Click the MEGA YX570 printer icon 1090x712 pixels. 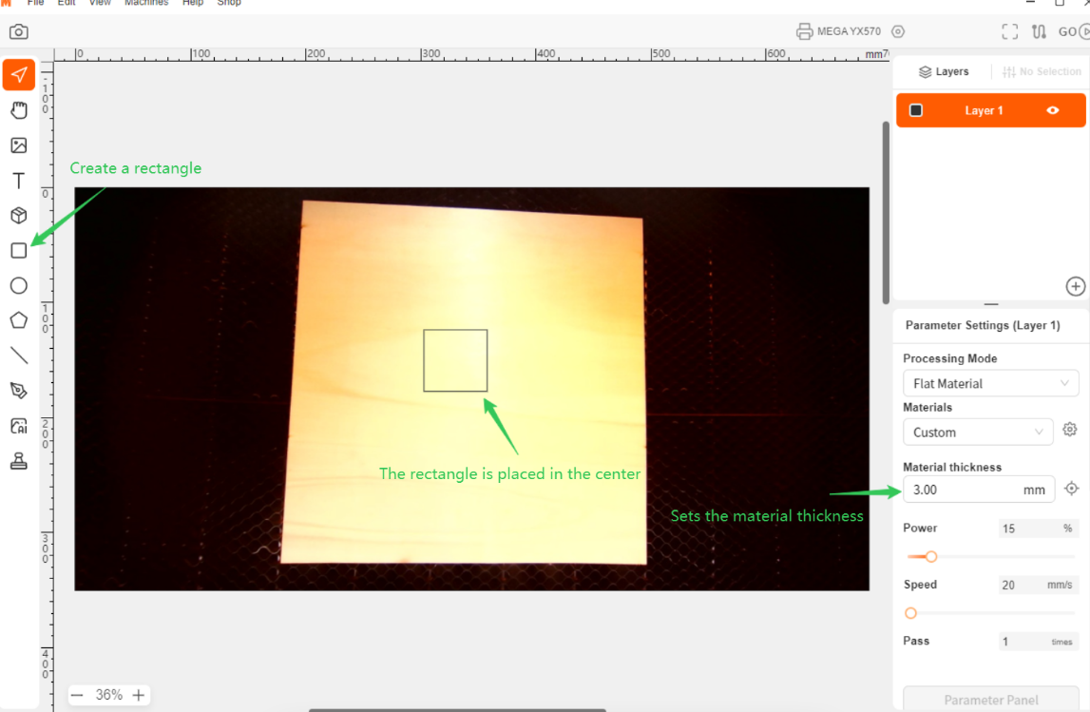click(x=804, y=31)
